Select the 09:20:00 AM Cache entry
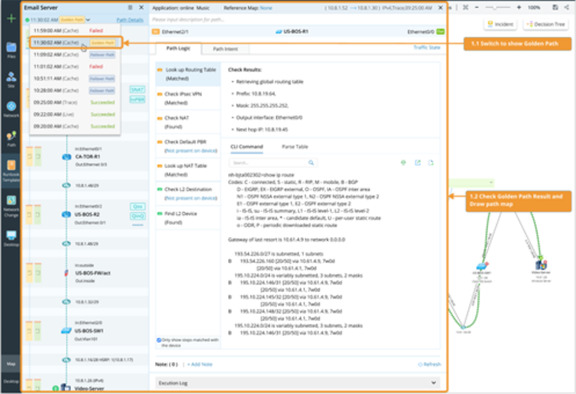Screen dimensions: 576x394 coord(75,126)
